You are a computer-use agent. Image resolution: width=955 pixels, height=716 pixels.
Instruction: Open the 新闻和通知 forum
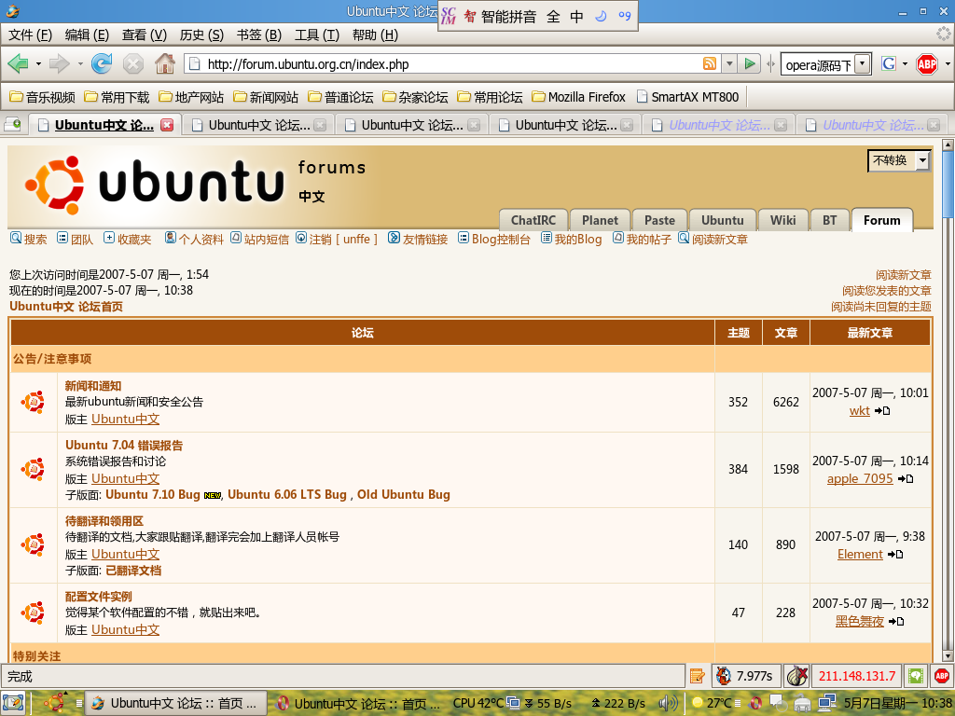point(93,385)
